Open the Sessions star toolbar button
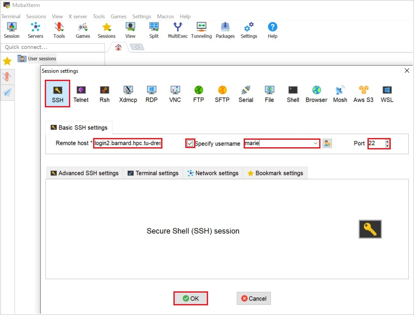Screen dimensions: 414x315 pyautogui.click(x=107, y=31)
